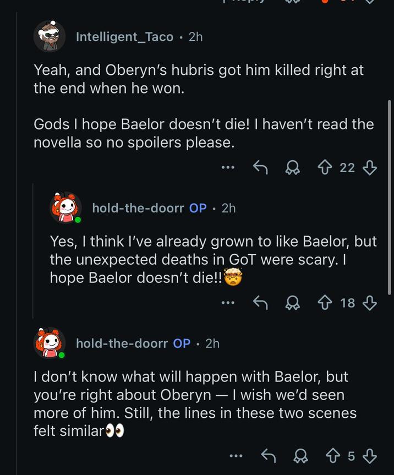Image resolution: width=394 pixels, height=475 pixels.
Task: Open the reply icon on Intelligent_Taco's comment
Action: click(261, 167)
